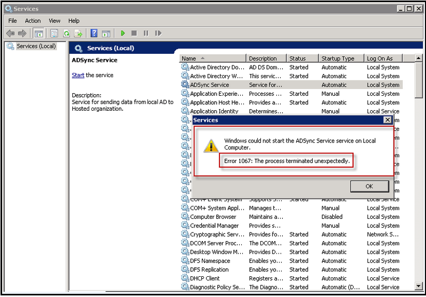The image size is (426, 297).
Task: Click the Back arrow toolbar icon
Action: click(x=10, y=34)
